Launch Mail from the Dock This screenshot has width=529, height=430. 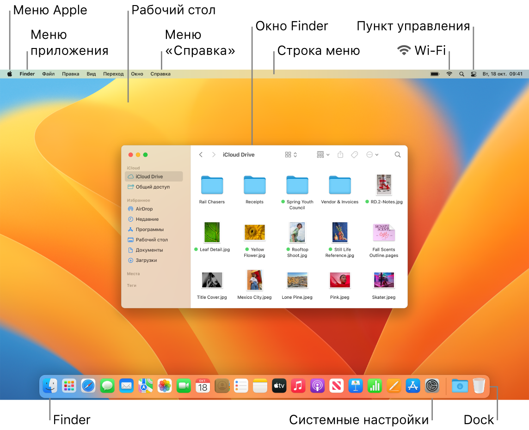point(127,386)
